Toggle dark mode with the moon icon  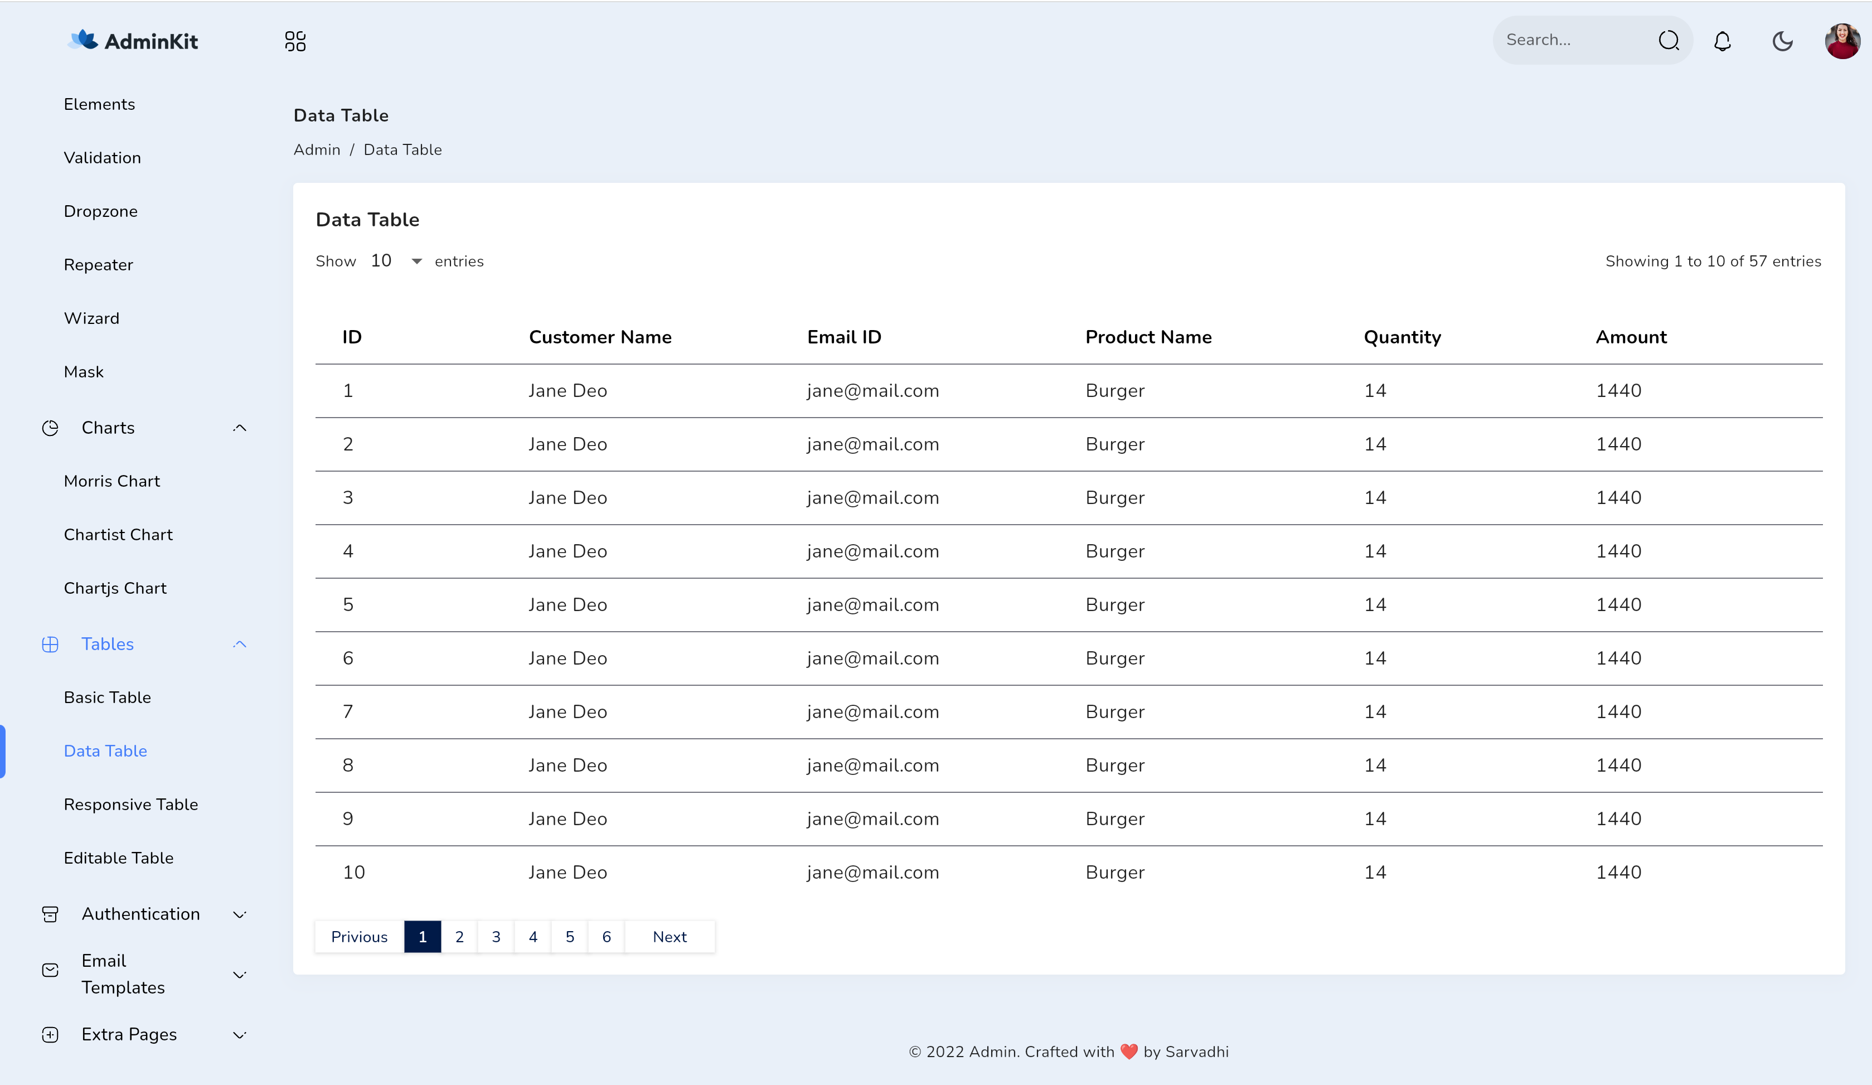1782,41
